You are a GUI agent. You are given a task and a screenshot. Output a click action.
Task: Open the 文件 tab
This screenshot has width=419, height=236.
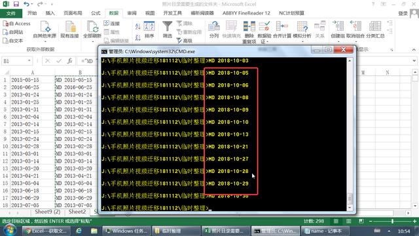pyautogui.click(x=11, y=13)
